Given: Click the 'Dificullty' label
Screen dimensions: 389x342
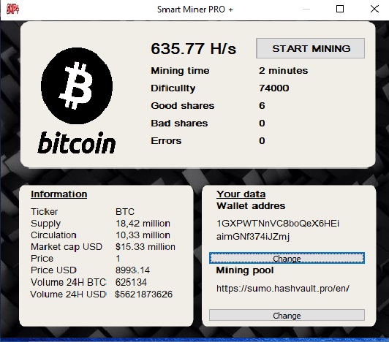Looking at the screenshot, I should point(173,88).
